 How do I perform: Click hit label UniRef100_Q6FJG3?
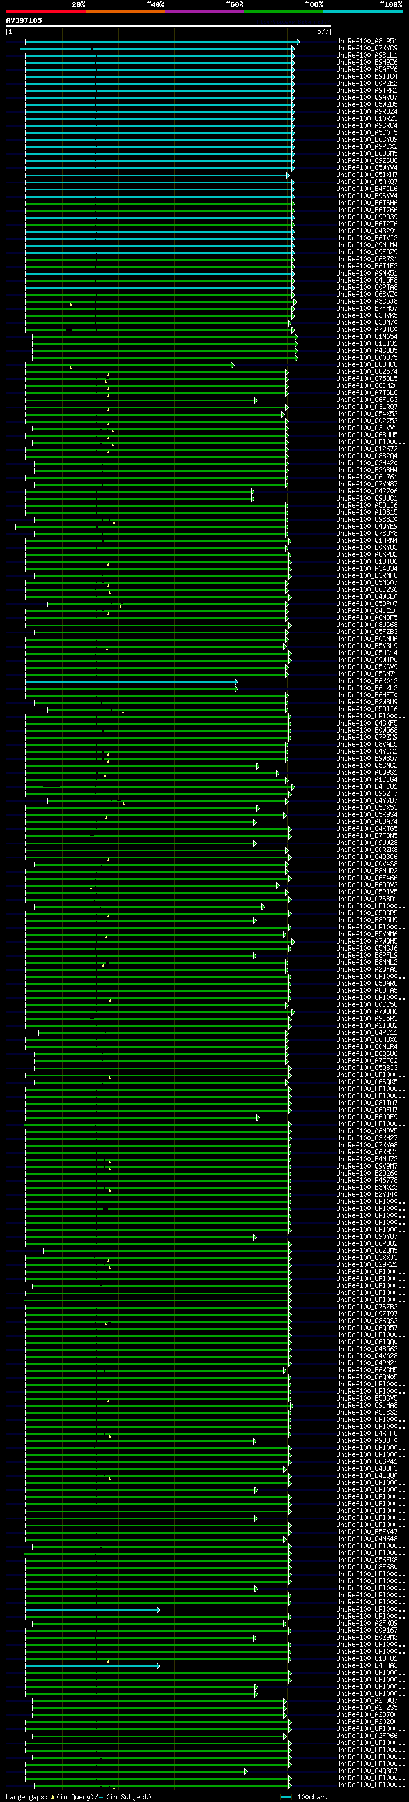click(367, 400)
